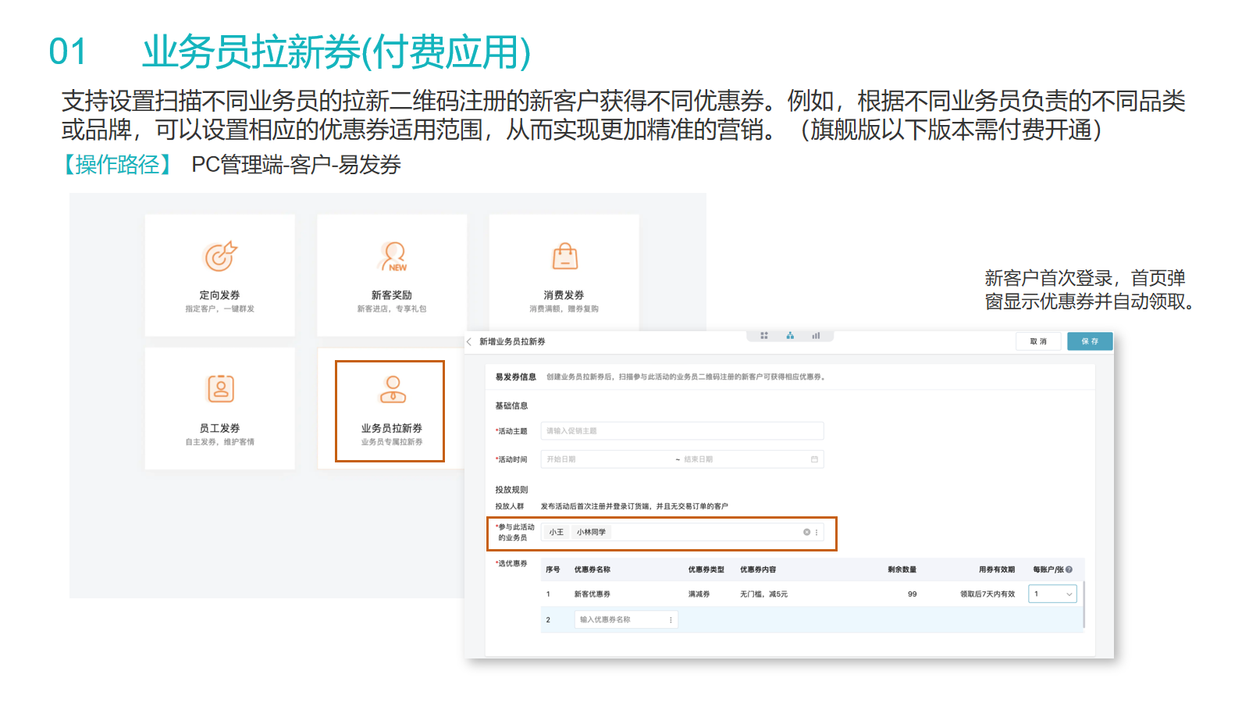
Task: Open the dots menu in 输入优惠券名称 field
Action: pos(671,619)
